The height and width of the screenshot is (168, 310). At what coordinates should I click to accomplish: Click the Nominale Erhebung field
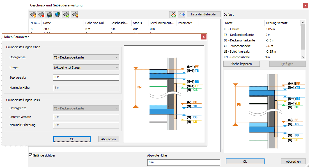click(x=86, y=125)
